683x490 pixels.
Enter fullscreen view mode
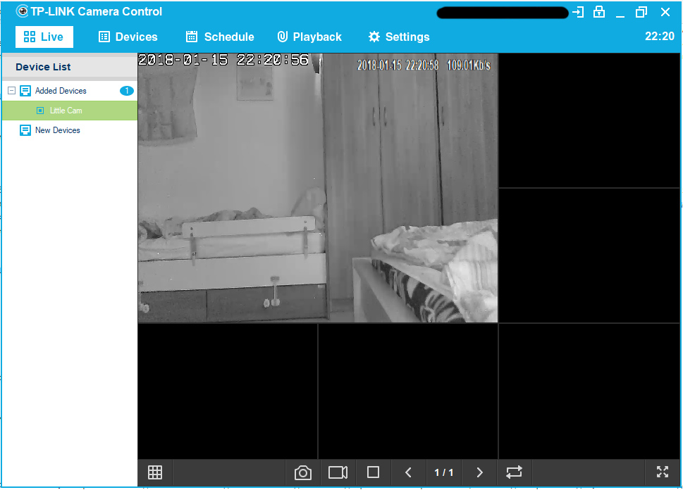pyautogui.click(x=662, y=472)
